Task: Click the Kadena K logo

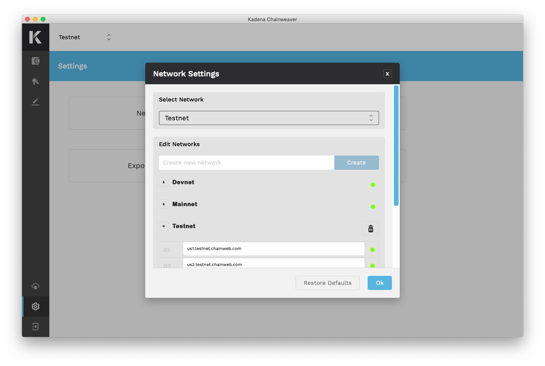Action: coord(35,37)
